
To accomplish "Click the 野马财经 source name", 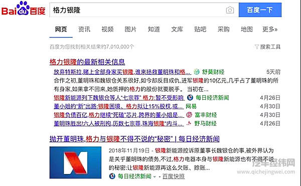I will [x=205, y=123].
